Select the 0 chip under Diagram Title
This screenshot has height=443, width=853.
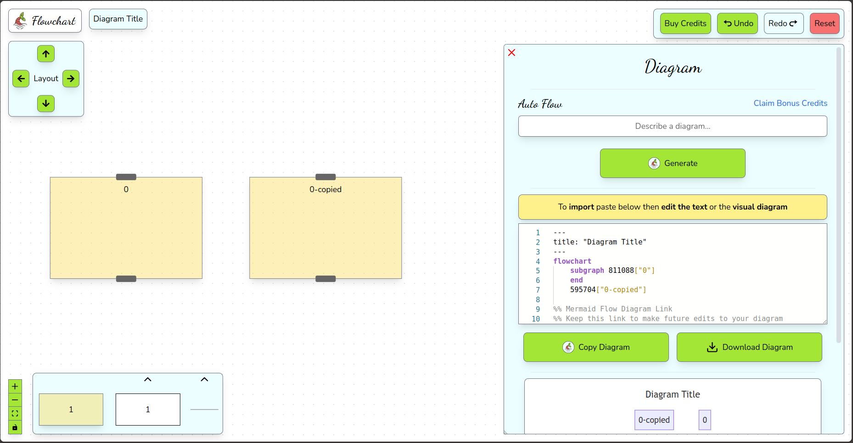point(704,420)
